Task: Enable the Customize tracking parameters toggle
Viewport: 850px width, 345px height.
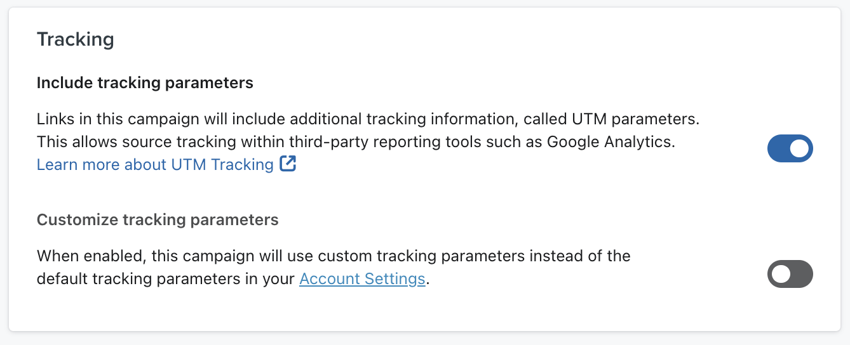Action: (x=790, y=274)
